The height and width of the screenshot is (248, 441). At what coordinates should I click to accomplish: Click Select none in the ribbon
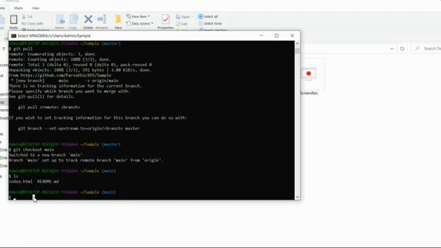(x=210, y=23)
